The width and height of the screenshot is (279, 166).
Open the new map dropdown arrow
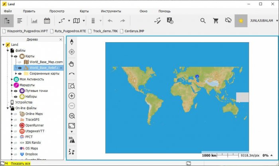[x=82, y=21]
